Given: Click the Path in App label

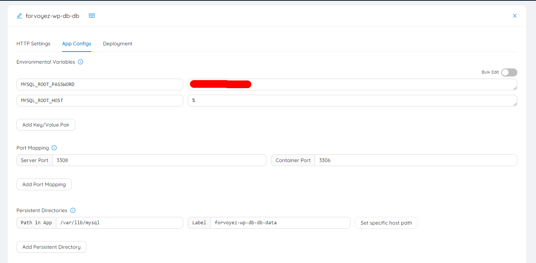Looking at the screenshot, I should click(36, 223).
